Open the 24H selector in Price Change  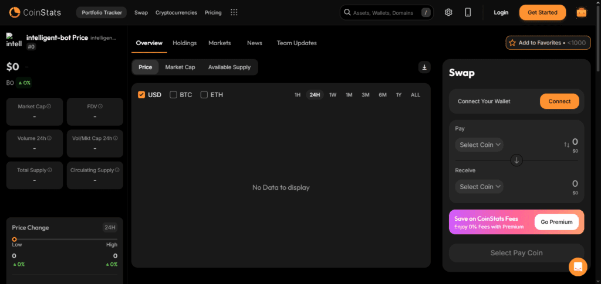[110, 227]
